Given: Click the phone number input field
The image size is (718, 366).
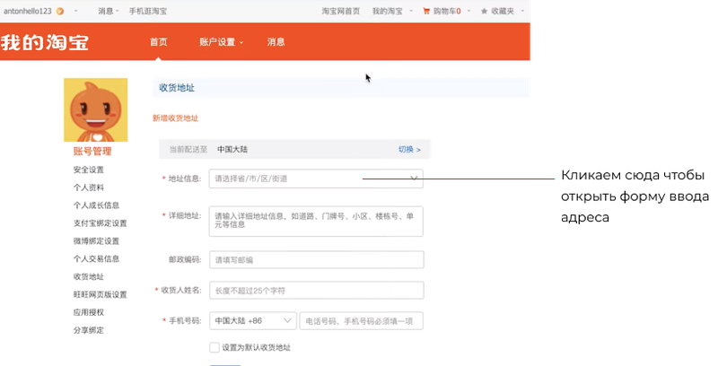Looking at the screenshot, I should pos(362,321).
